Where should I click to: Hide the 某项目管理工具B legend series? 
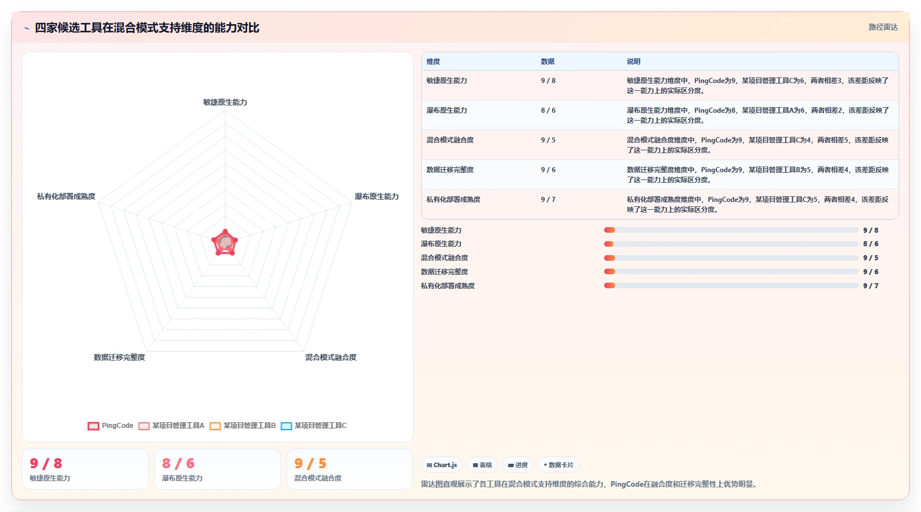pyautogui.click(x=243, y=426)
